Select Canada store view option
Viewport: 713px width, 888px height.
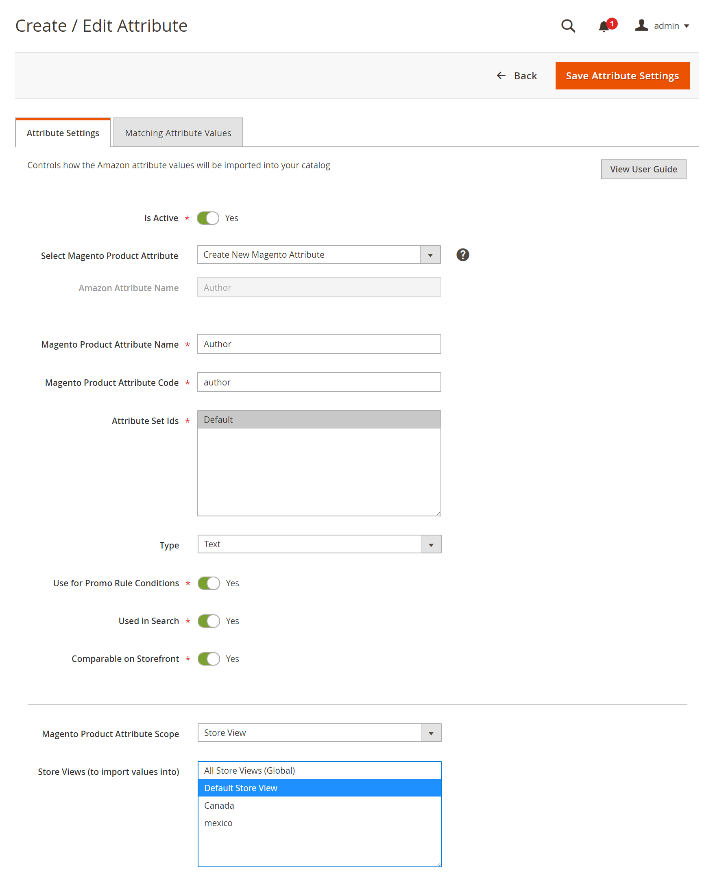point(319,805)
